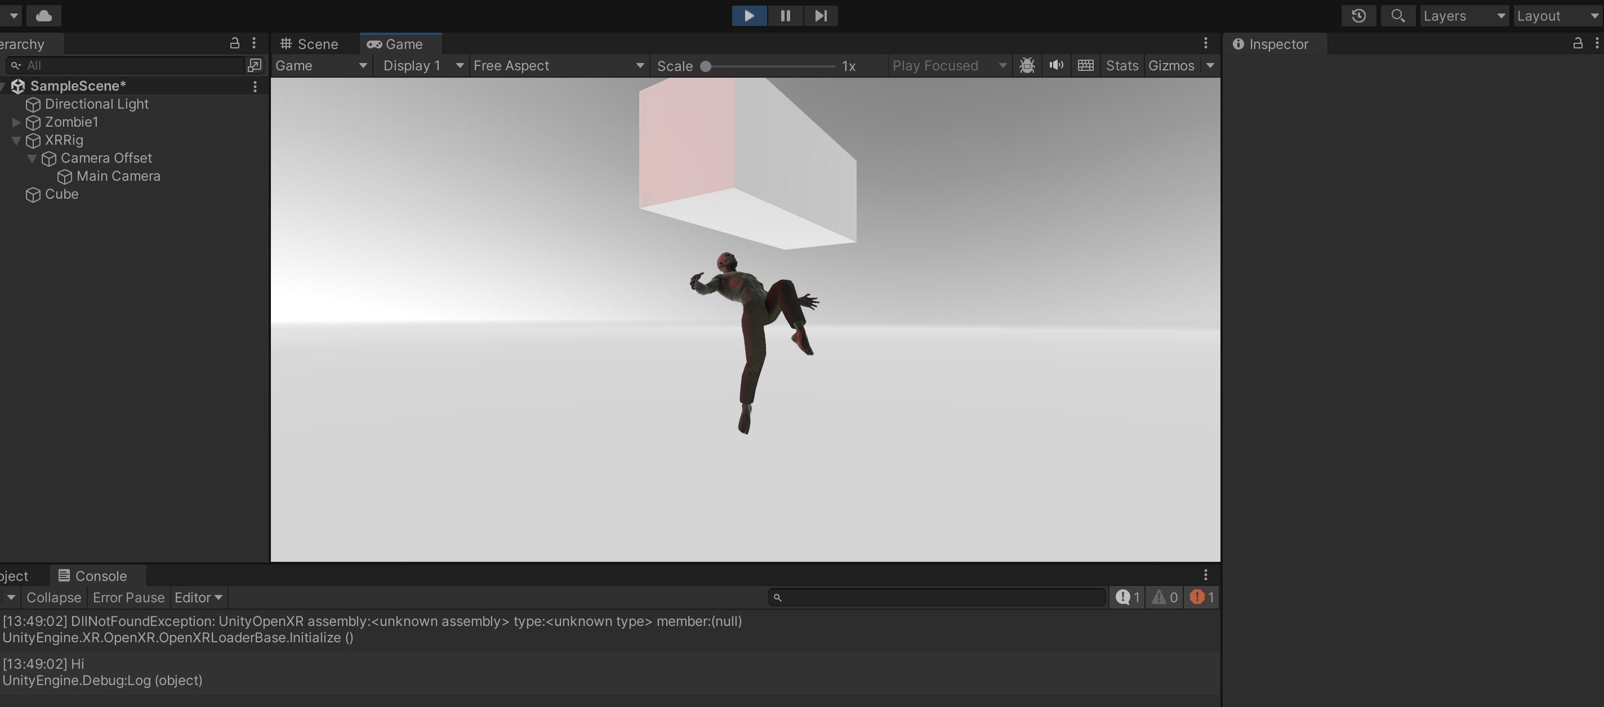The image size is (1604, 707).
Task: Open the undo history icon
Action: 1358,16
